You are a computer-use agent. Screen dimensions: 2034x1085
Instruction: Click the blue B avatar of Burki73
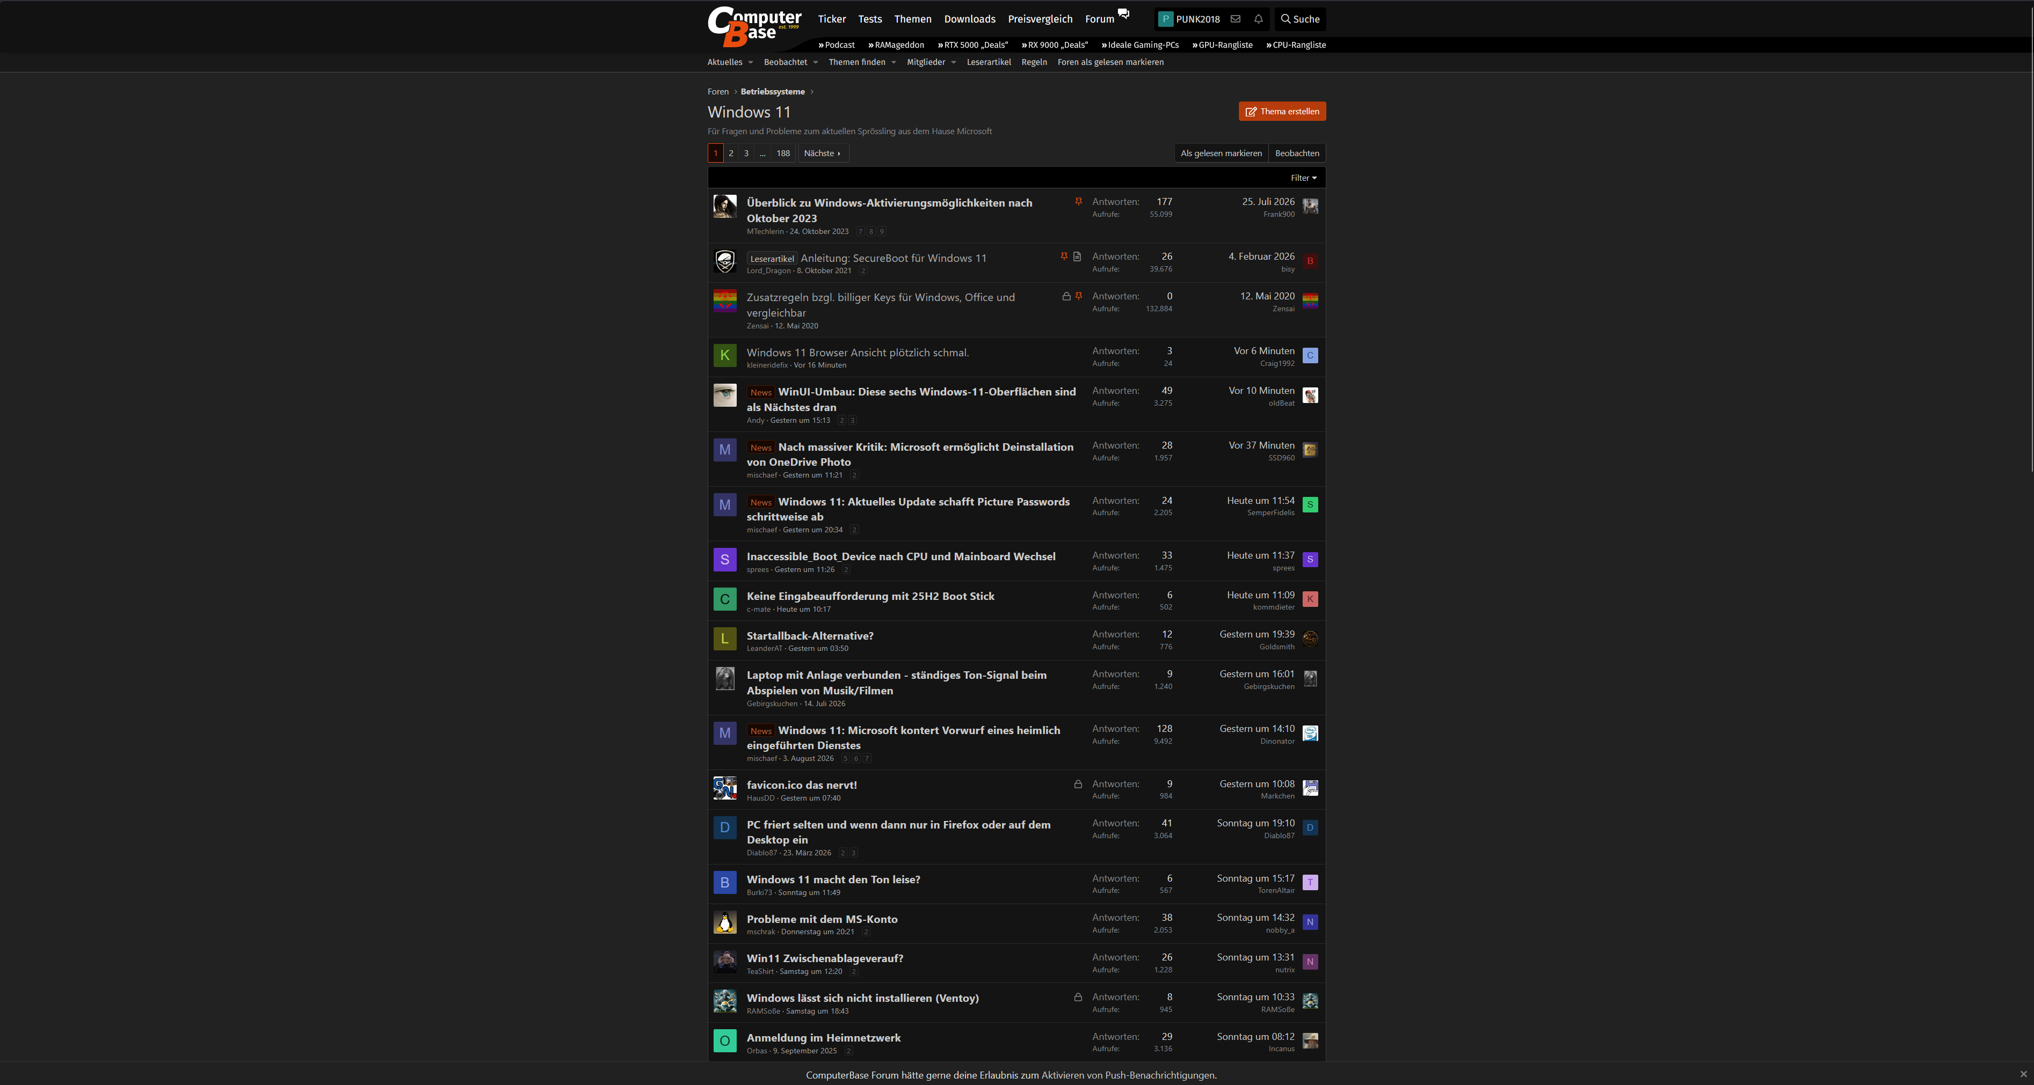click(x=725, y=882)
